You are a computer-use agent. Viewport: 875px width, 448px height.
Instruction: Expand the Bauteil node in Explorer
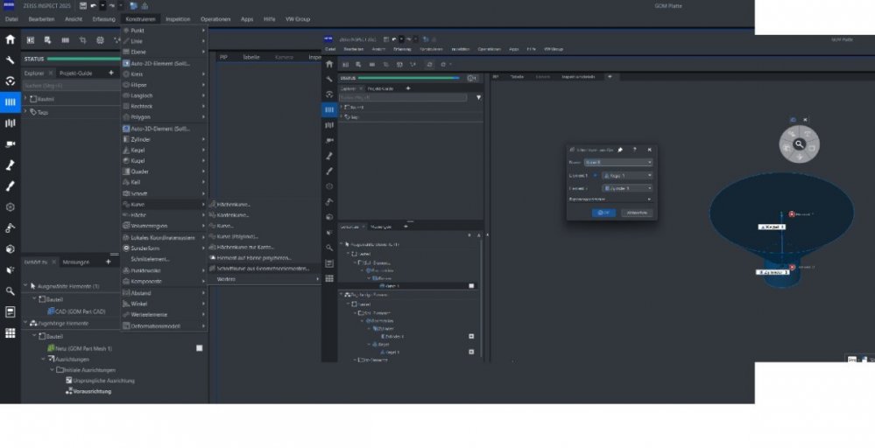tap(25, 99)
